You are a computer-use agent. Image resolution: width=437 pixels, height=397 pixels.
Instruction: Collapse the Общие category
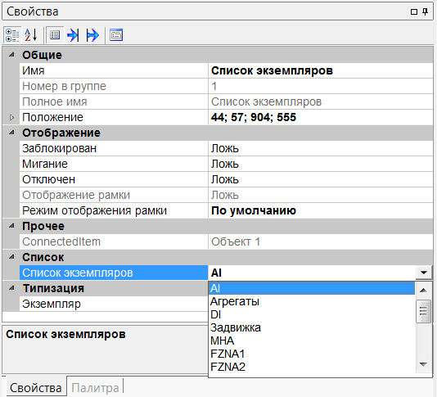(x=11, y=55)
